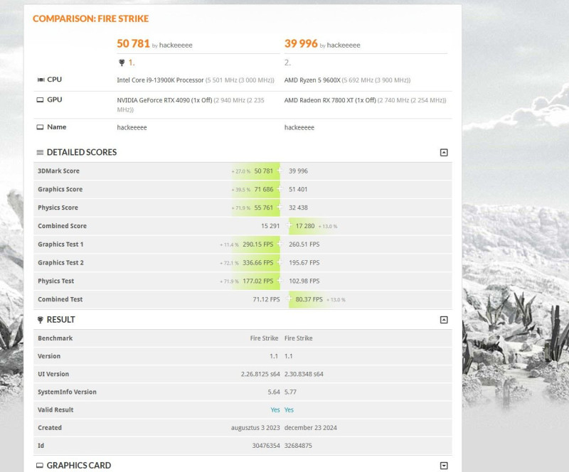Select NVIDIA GeForce RTX 4090 text
Screen dimensions: 569x472
click(x=153, y=100)
